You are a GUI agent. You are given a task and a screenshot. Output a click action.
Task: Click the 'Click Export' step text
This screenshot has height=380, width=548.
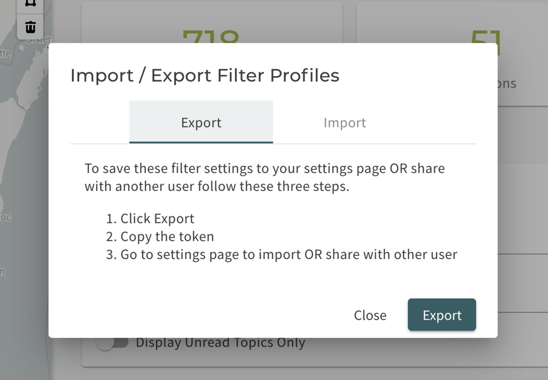click(157, 219)
